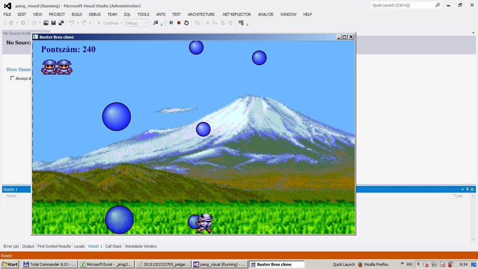Image resolution: width=478 pixels, height=269 pixels.
Task: Click the Mozilla Firefox quick launch icon
Action: point(360,264)
